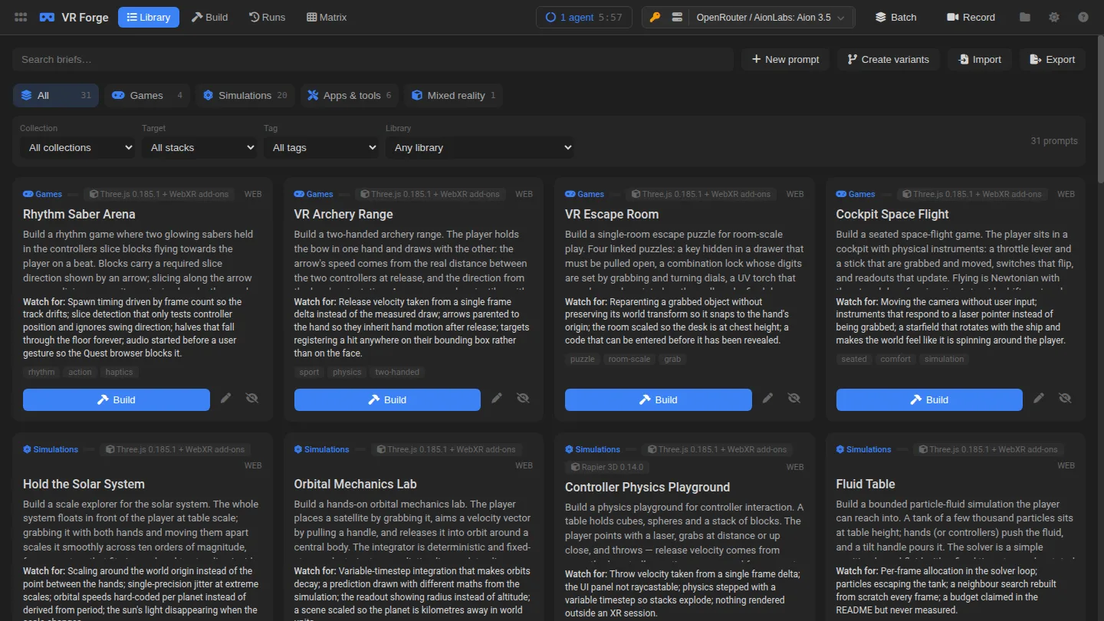Open the folder icon in top bar
The image size is (1104, 621).
pyautogui.click(x=1025, y=17)
